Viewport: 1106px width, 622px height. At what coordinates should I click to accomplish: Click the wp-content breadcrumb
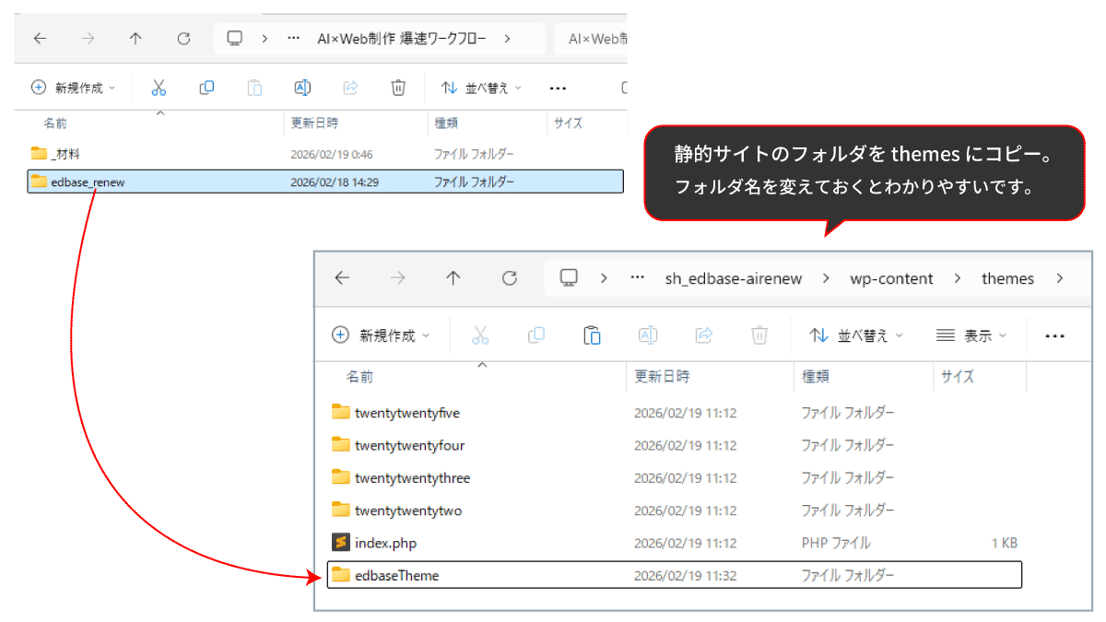click(891, 278)
